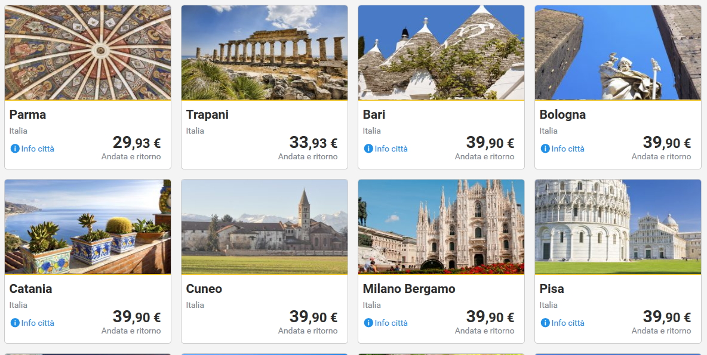Click the info icon on Bari card
The image size is (707, 355).
368,149
